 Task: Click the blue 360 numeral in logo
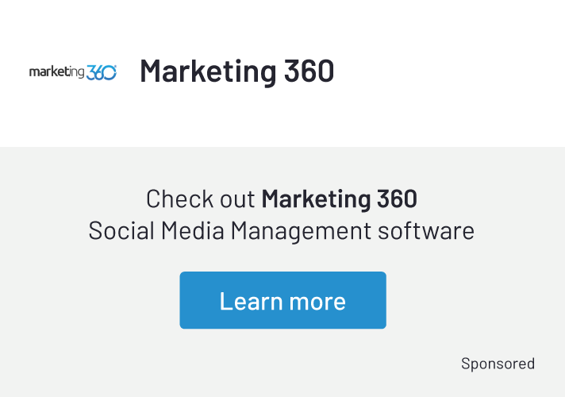tap(102, 72)
